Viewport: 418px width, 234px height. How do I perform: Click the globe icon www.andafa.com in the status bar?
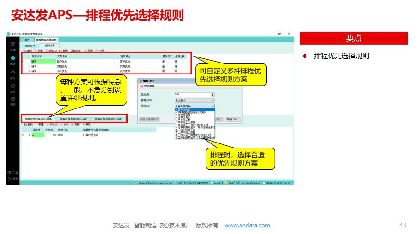tap(238, 183)
